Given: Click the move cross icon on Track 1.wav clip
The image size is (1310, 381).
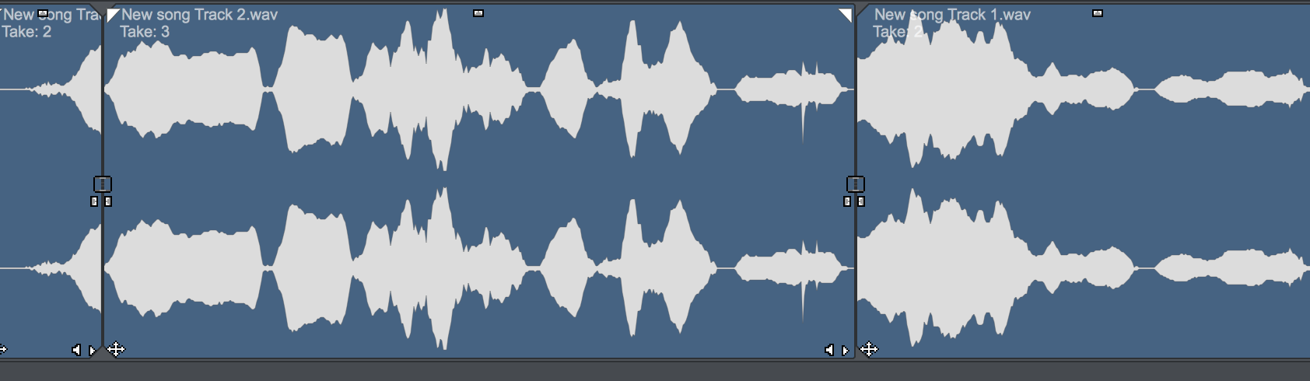Looking at the screenshot, I should [x=869, y=349].
